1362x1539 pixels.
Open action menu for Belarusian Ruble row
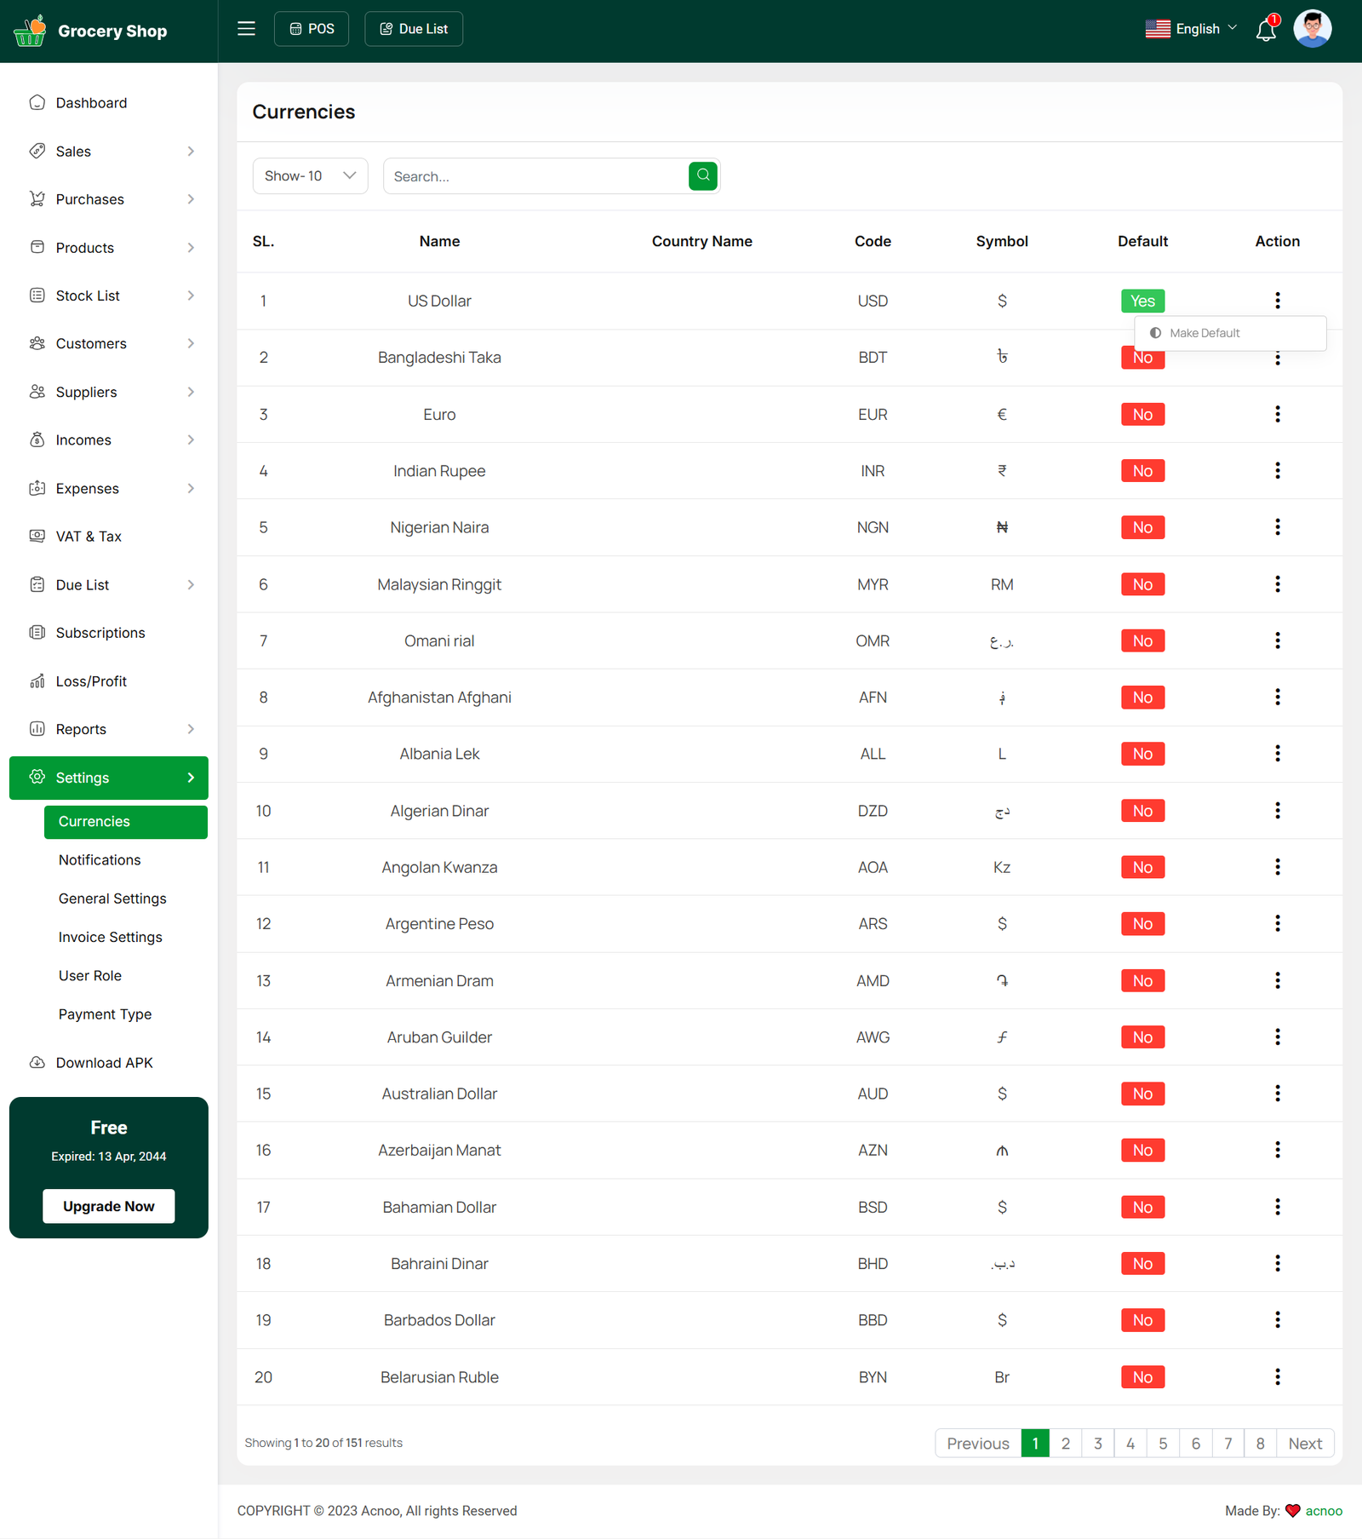click(1277, 1377)
